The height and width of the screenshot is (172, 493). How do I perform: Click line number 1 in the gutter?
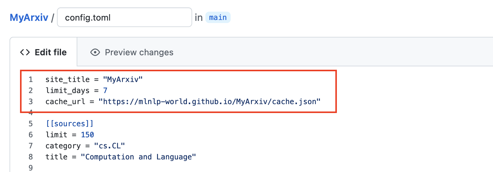pos(31,80)
